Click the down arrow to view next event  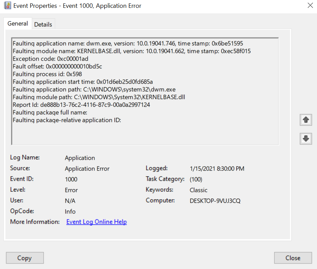pyautogui.click(x=306, y=139)
